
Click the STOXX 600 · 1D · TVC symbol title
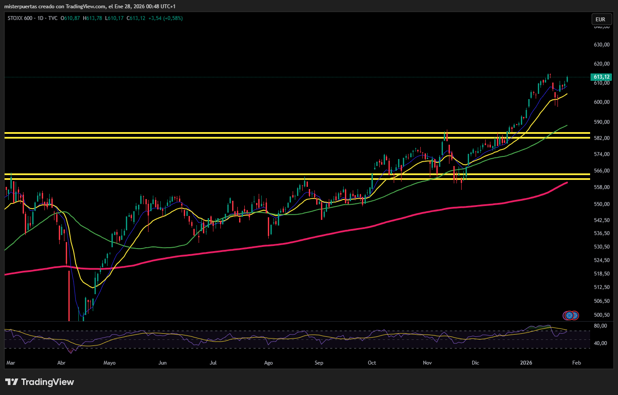[x=33, y=18]
